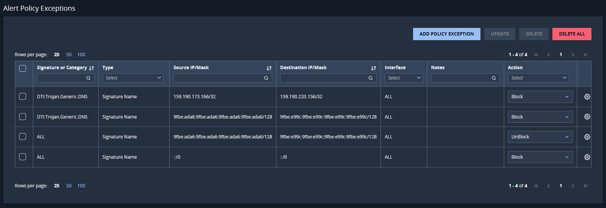The image size is (606, 208).
Task: Go to previous page in top pagination
Action: (x=549, y=55)
